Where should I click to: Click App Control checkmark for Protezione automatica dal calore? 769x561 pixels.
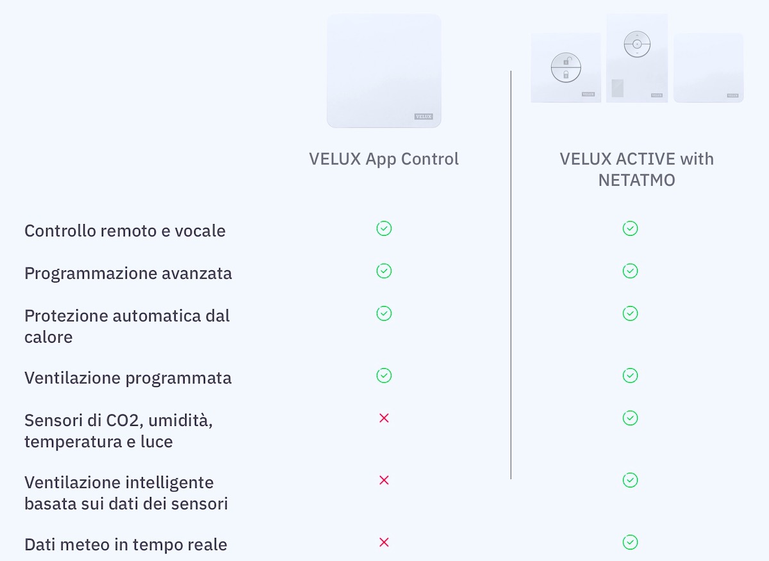384,313
